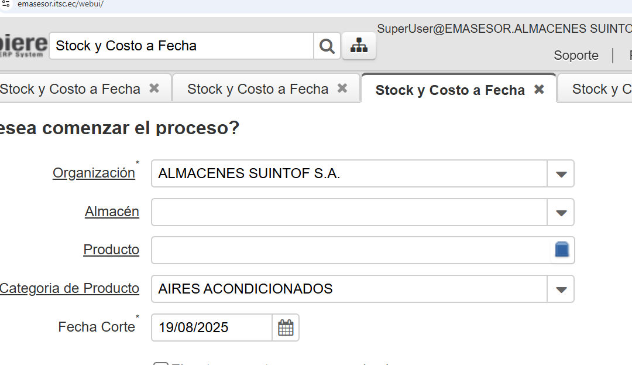Open the Fecha Corte calendar picker

click(x=286, y=328)
